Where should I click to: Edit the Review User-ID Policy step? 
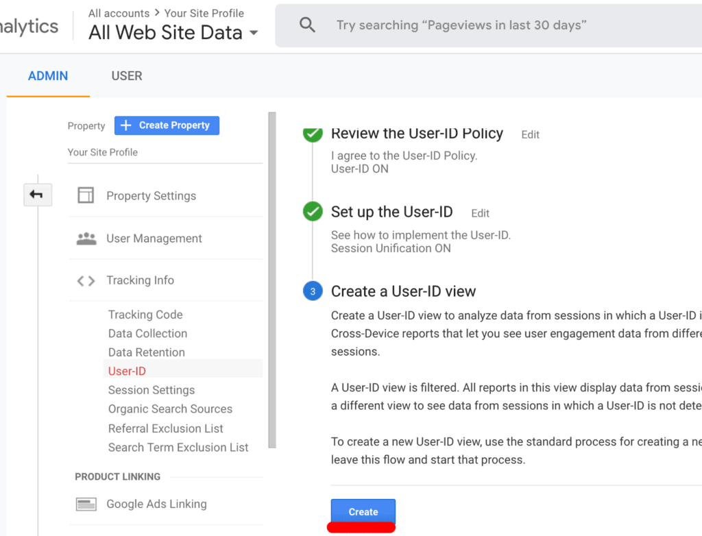click(x=530, y=134)
